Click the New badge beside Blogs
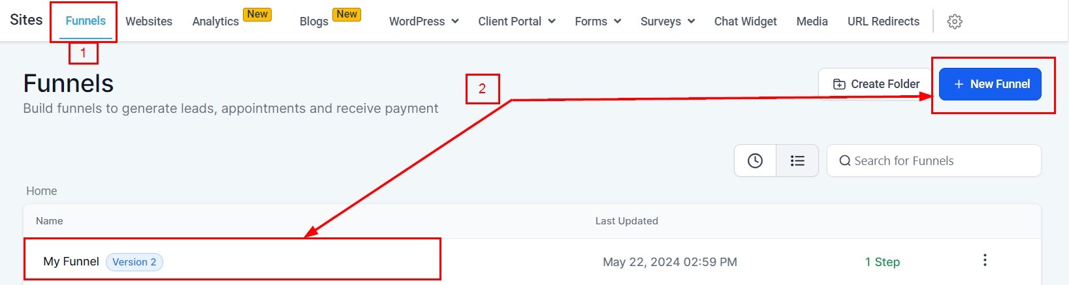Screen dimensions: 1069x285 tap(347, 14)
